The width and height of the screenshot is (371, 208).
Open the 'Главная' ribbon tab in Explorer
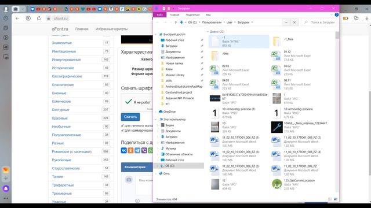(174, 15)
